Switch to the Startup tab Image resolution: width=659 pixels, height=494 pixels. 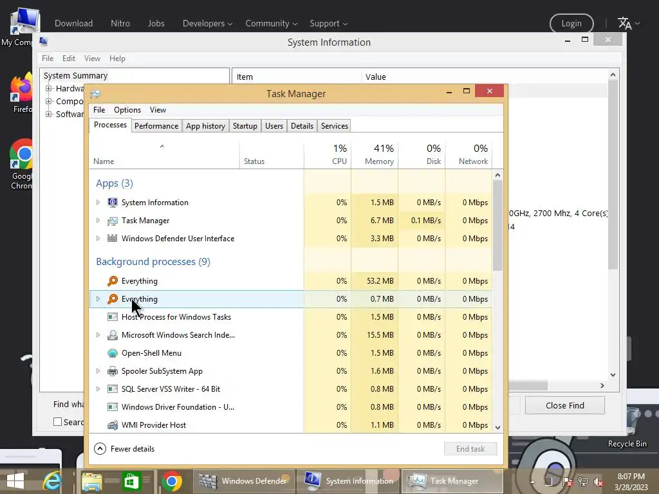[245, 126]
